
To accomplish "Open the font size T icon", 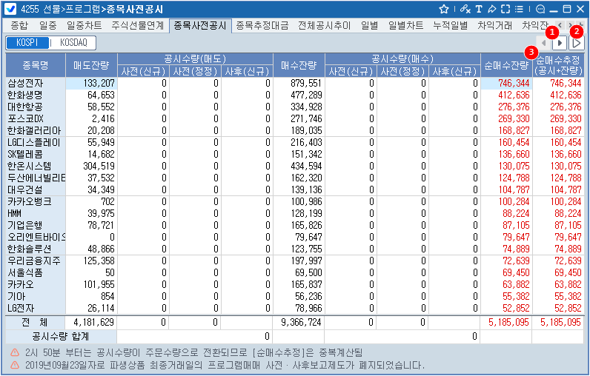I will click(479, 9).
